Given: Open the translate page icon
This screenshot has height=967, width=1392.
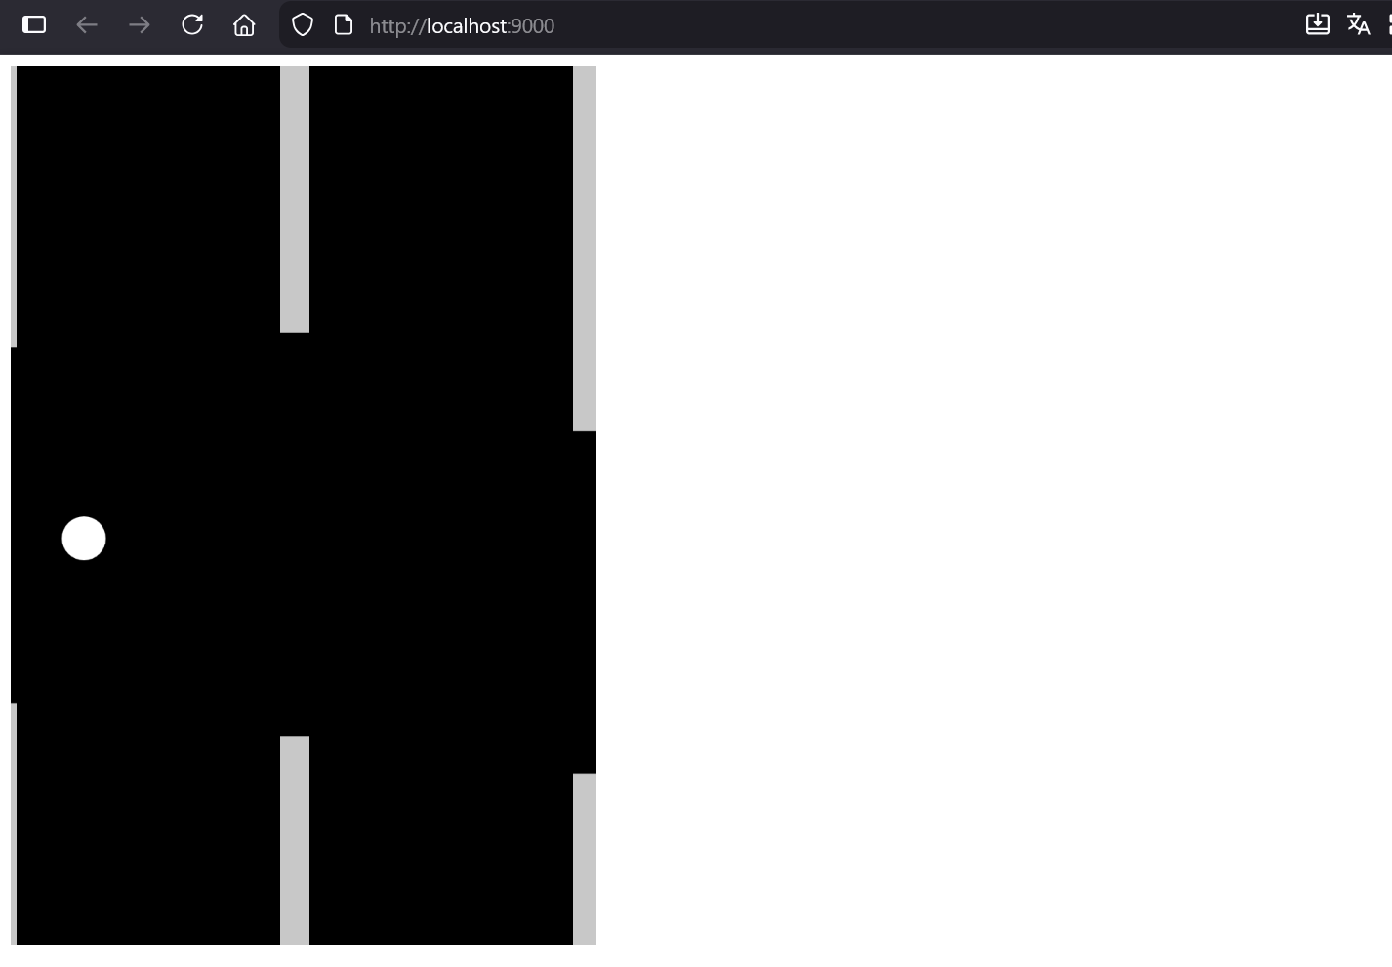Looking at the screenshot, I should pyautogui.click(x=1358, y=24).
